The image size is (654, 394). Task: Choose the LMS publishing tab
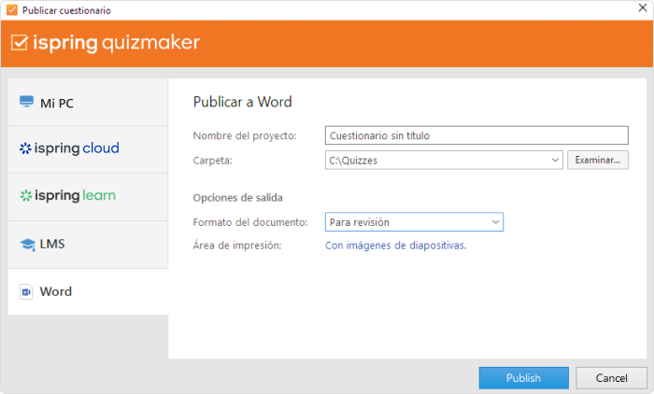88,245
